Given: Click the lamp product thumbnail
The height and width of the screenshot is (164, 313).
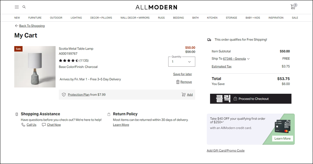Looking at the screenshot, I should point(35,67).
